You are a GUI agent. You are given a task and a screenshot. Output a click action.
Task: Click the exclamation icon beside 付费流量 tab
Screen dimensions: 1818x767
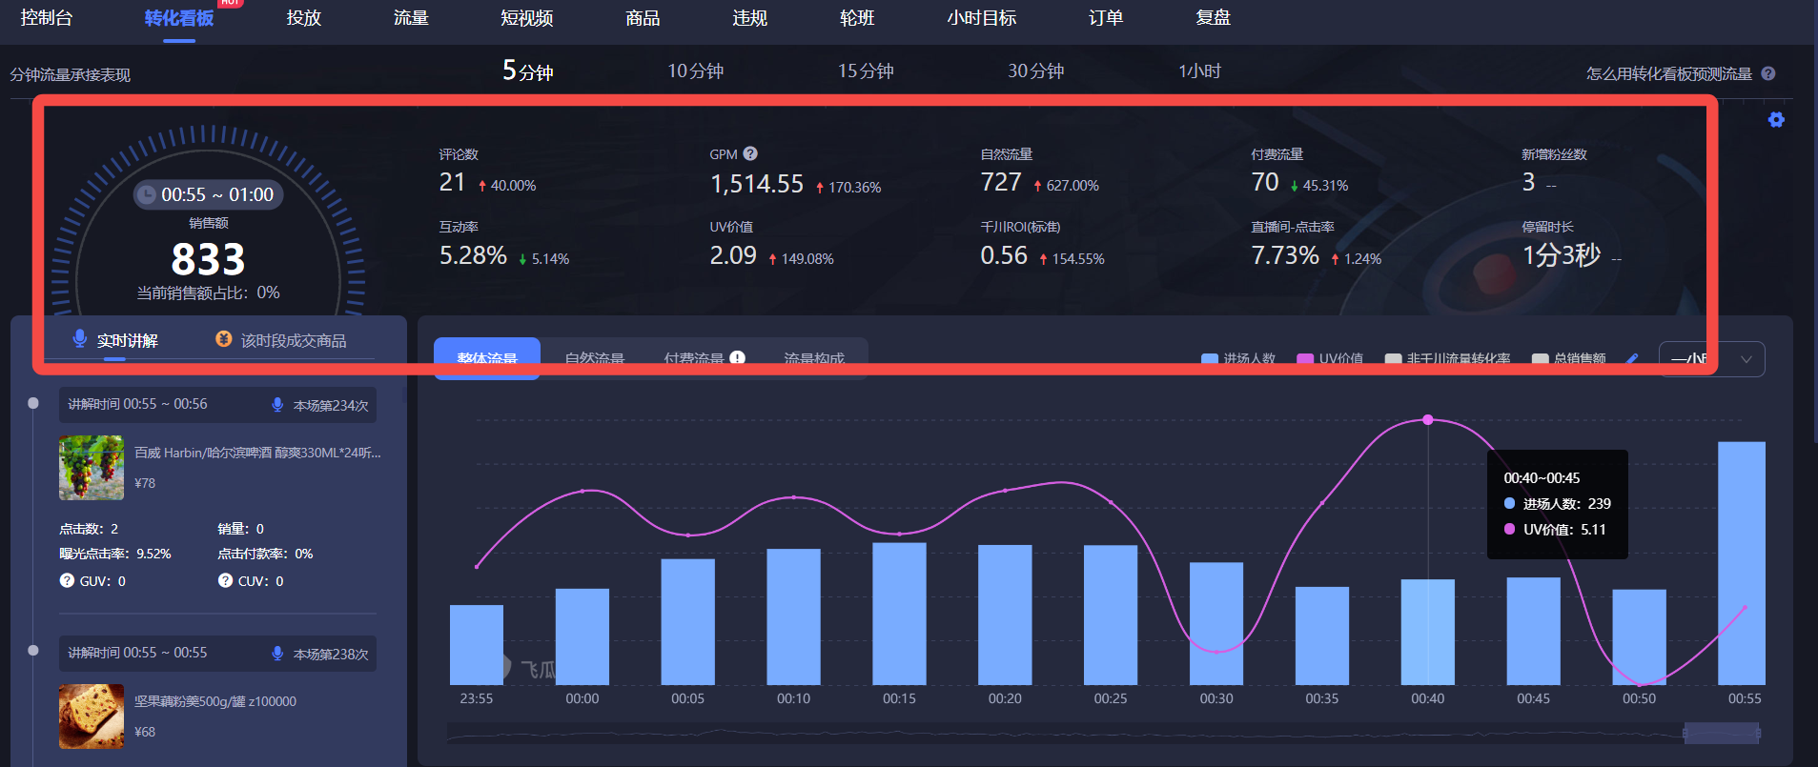737,358
